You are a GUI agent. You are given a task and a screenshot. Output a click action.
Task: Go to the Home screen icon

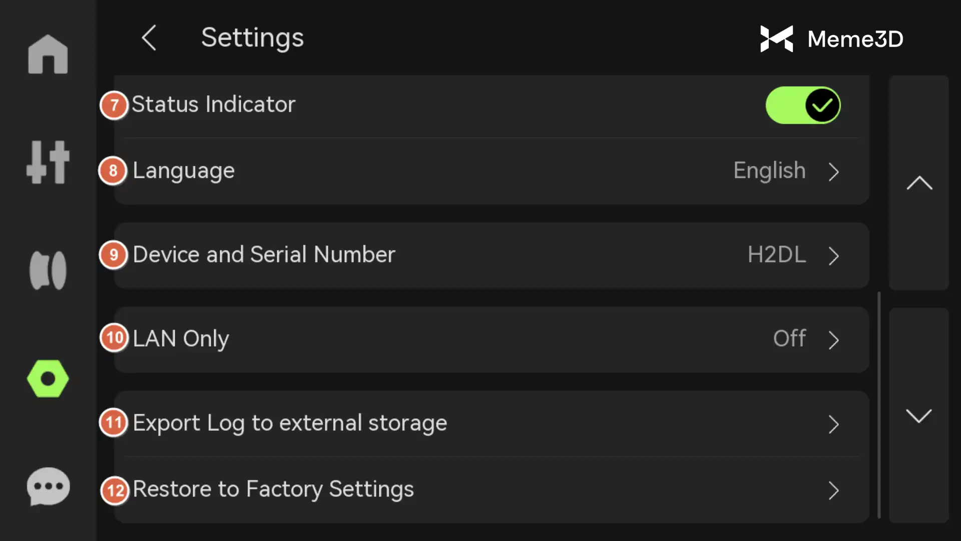click(48, 54)
